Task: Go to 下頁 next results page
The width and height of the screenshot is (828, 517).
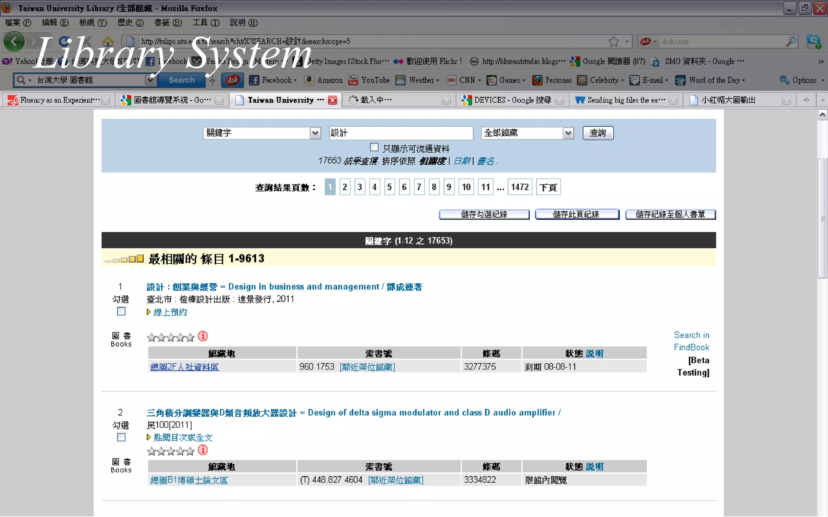Action: pos(548,187)
